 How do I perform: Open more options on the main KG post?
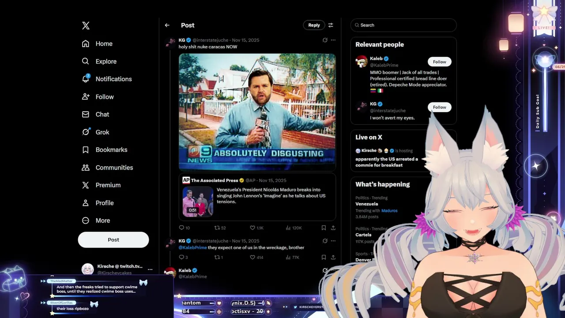click(x=333, y=40)
